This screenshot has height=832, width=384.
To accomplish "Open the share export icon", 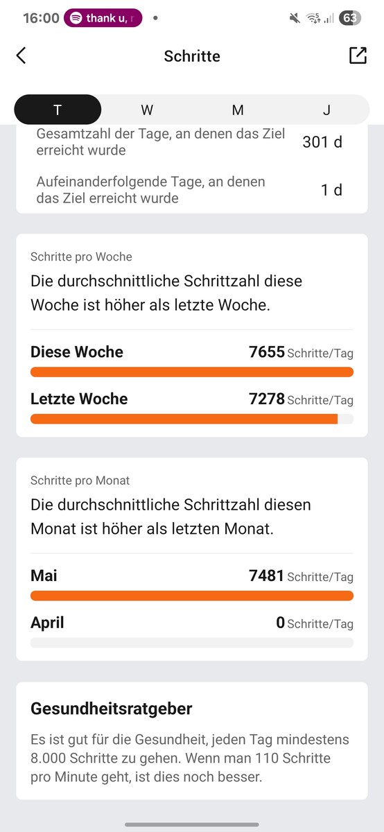I will pyautogui.click(x=358, y=55).
